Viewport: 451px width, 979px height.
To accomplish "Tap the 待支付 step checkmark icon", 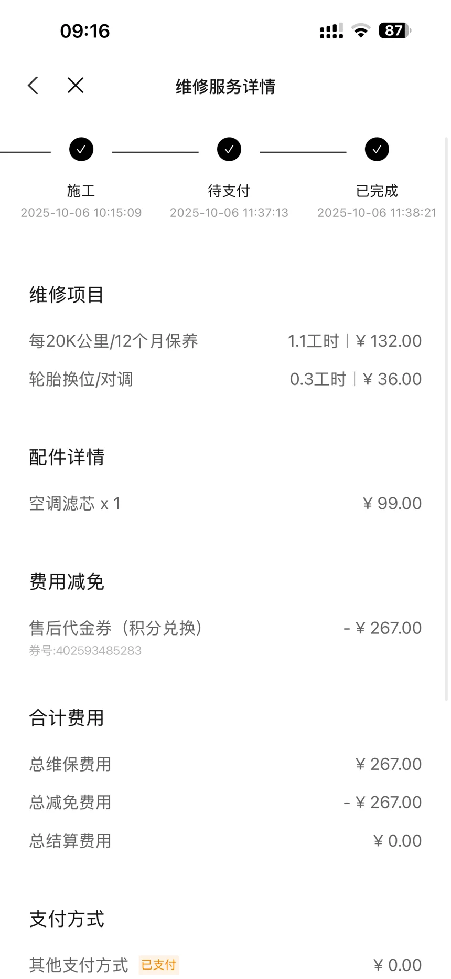I will [x=229, y=150].
